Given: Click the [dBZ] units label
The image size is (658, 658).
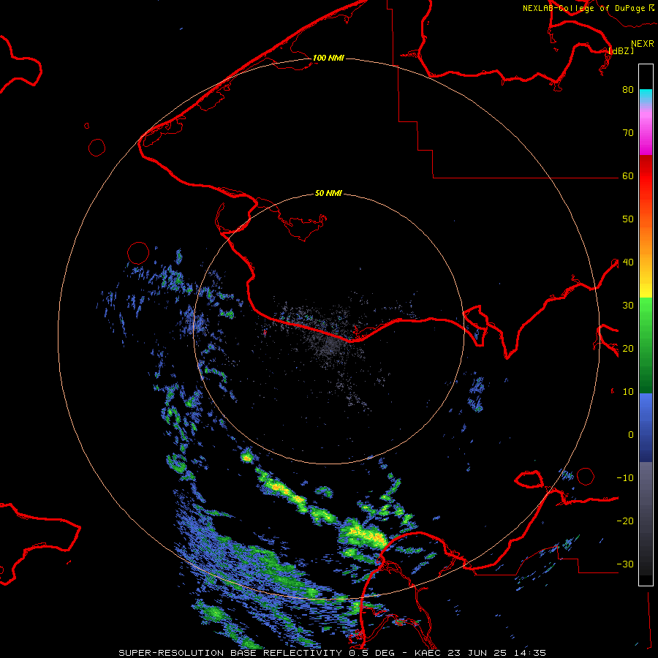Looking at the screenshot, I should 621,51.
